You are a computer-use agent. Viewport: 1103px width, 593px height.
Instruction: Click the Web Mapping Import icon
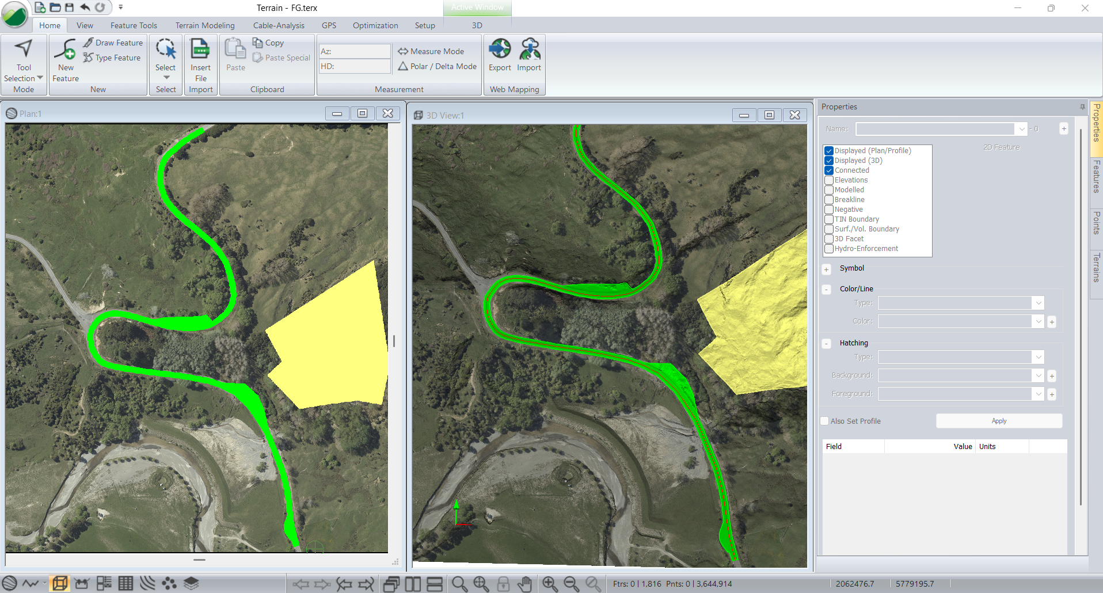529,49
